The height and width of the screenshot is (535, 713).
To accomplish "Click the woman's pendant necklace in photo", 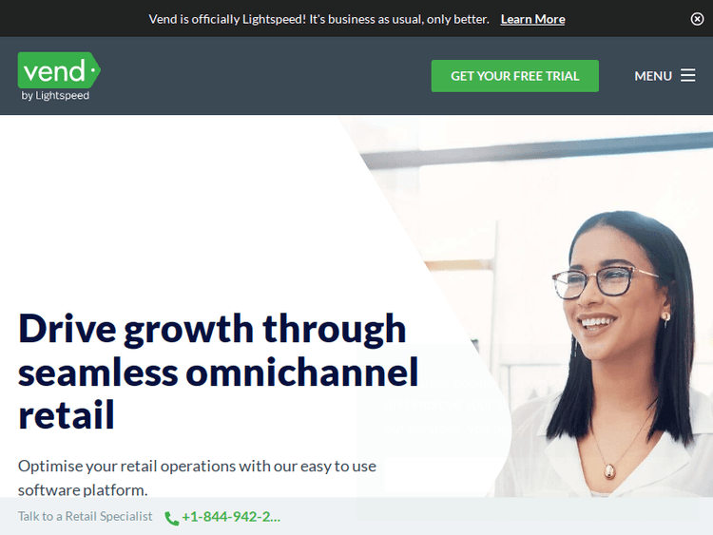I will coord(609,471).
